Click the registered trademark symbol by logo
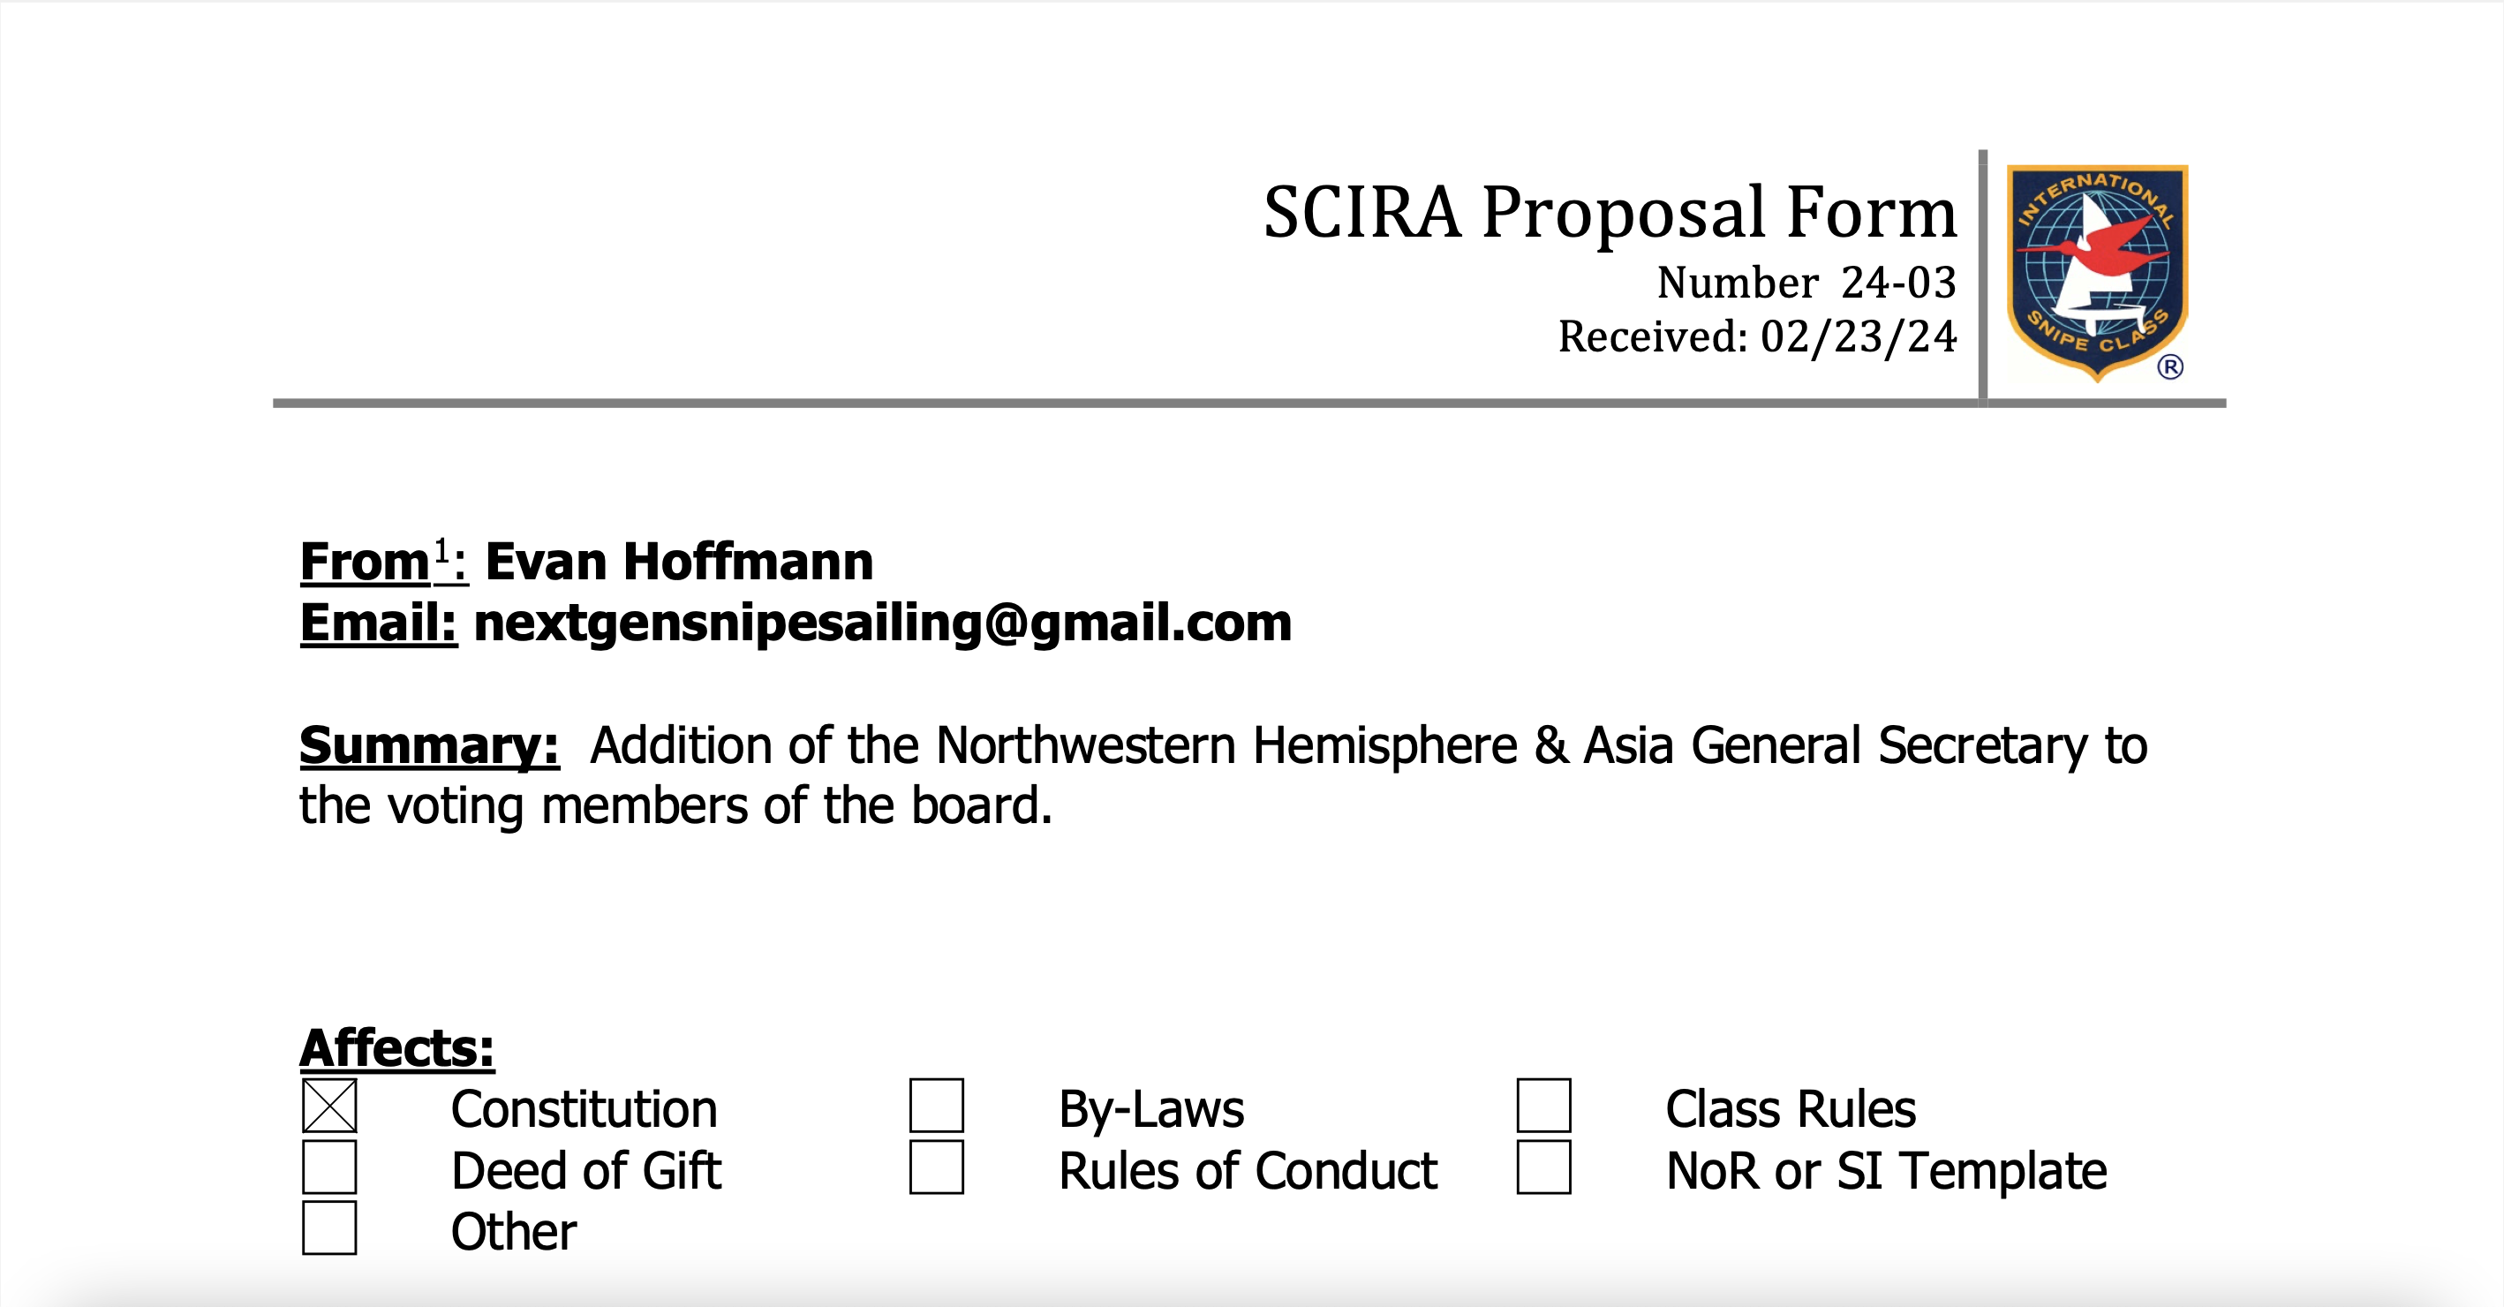 click(x=2170, y=366)
